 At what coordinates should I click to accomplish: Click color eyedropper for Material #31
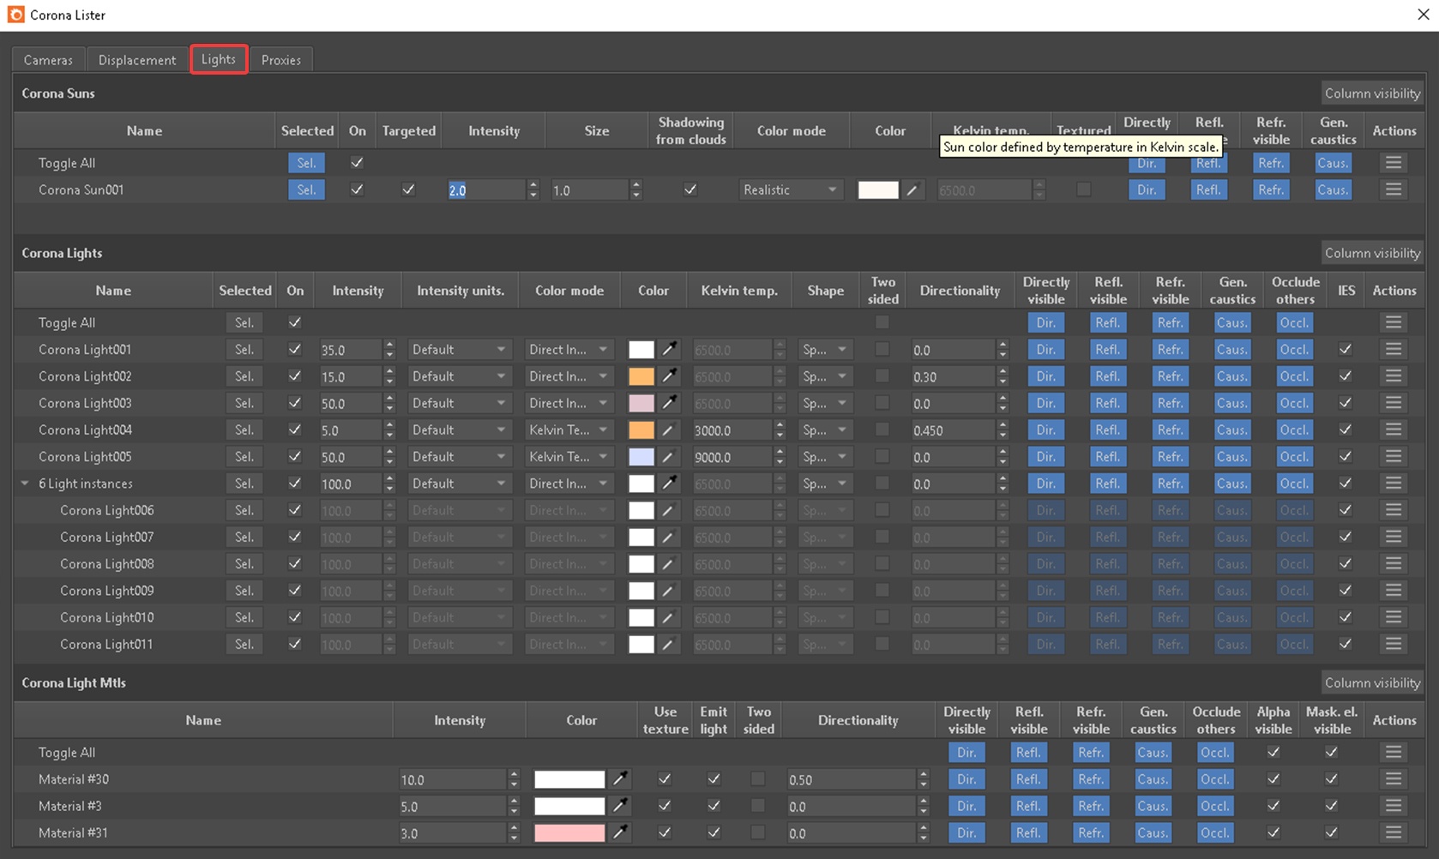tap(620, 832)
